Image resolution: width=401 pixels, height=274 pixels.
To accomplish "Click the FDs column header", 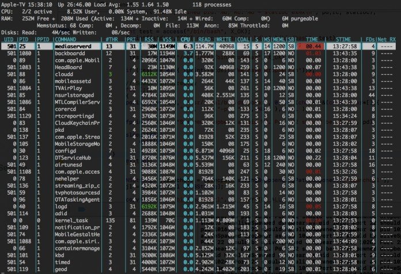I will [x=370, y=39].
